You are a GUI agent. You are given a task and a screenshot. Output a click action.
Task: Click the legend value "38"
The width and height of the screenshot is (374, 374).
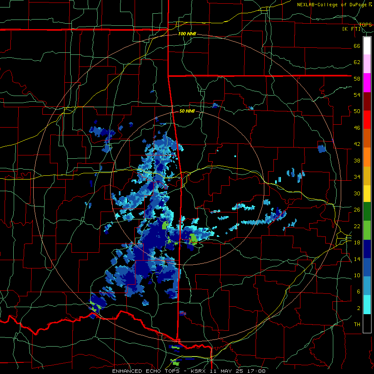pos(357,160)
